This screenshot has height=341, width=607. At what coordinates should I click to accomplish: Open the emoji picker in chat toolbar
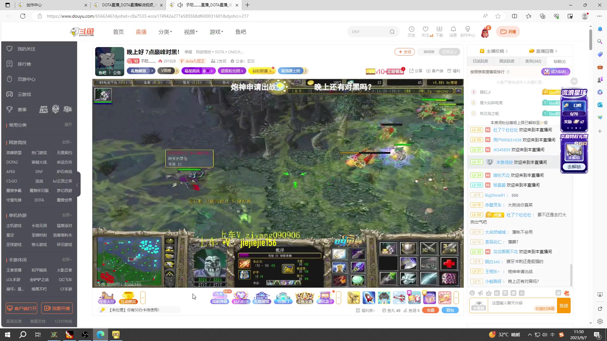click(x=472, y=293)
